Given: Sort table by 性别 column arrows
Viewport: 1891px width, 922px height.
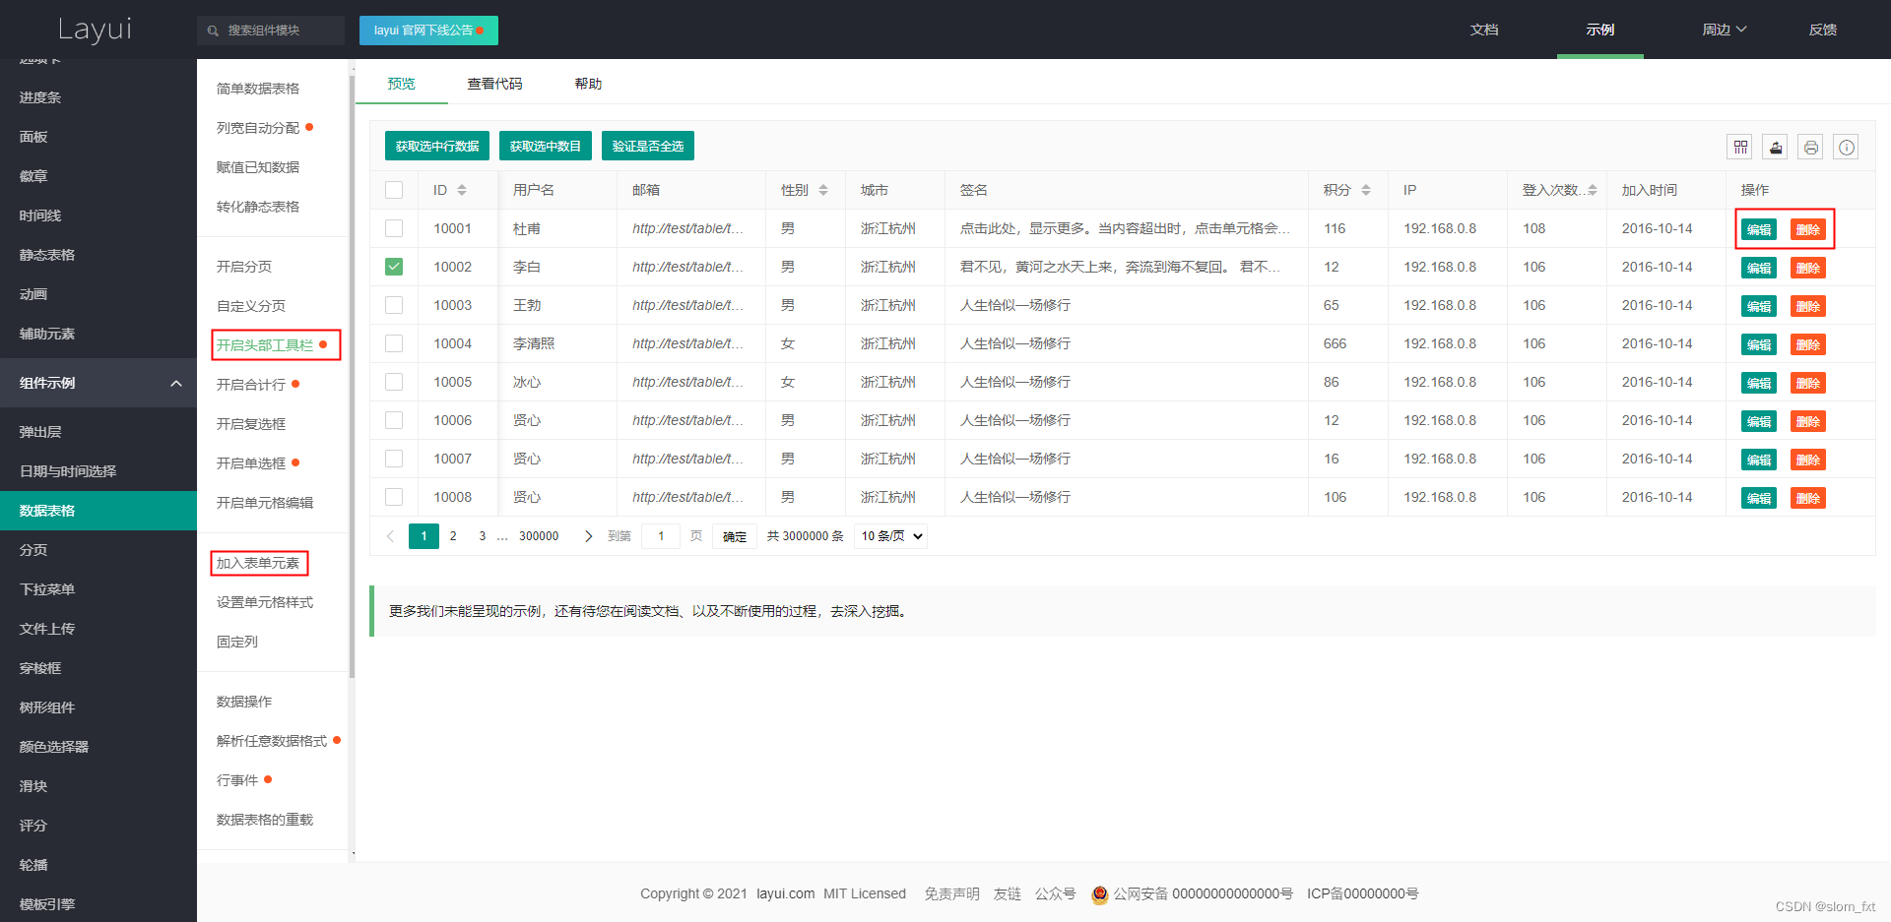Looking at the screenshot, I should (x=823, y=190).
